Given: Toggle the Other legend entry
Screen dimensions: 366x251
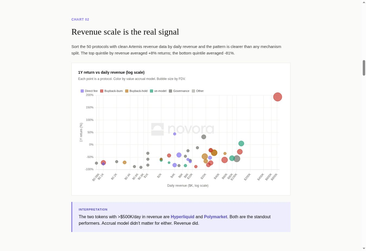Looking at the screenshot, I should coord(198,91).
